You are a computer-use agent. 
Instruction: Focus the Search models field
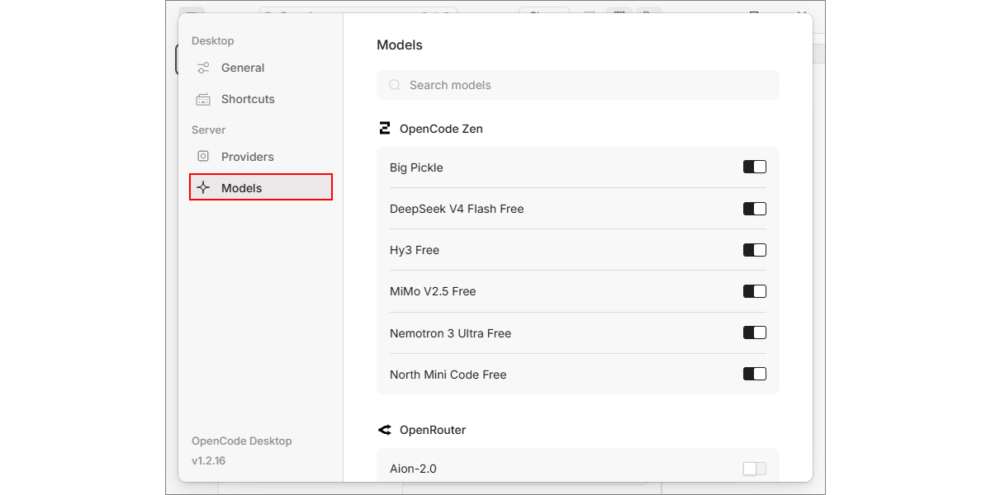578,85
